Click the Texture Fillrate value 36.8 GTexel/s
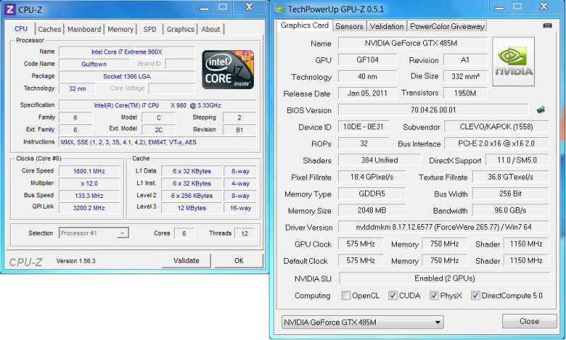This screenshot has width=566, height=340. tap(510, 177)
